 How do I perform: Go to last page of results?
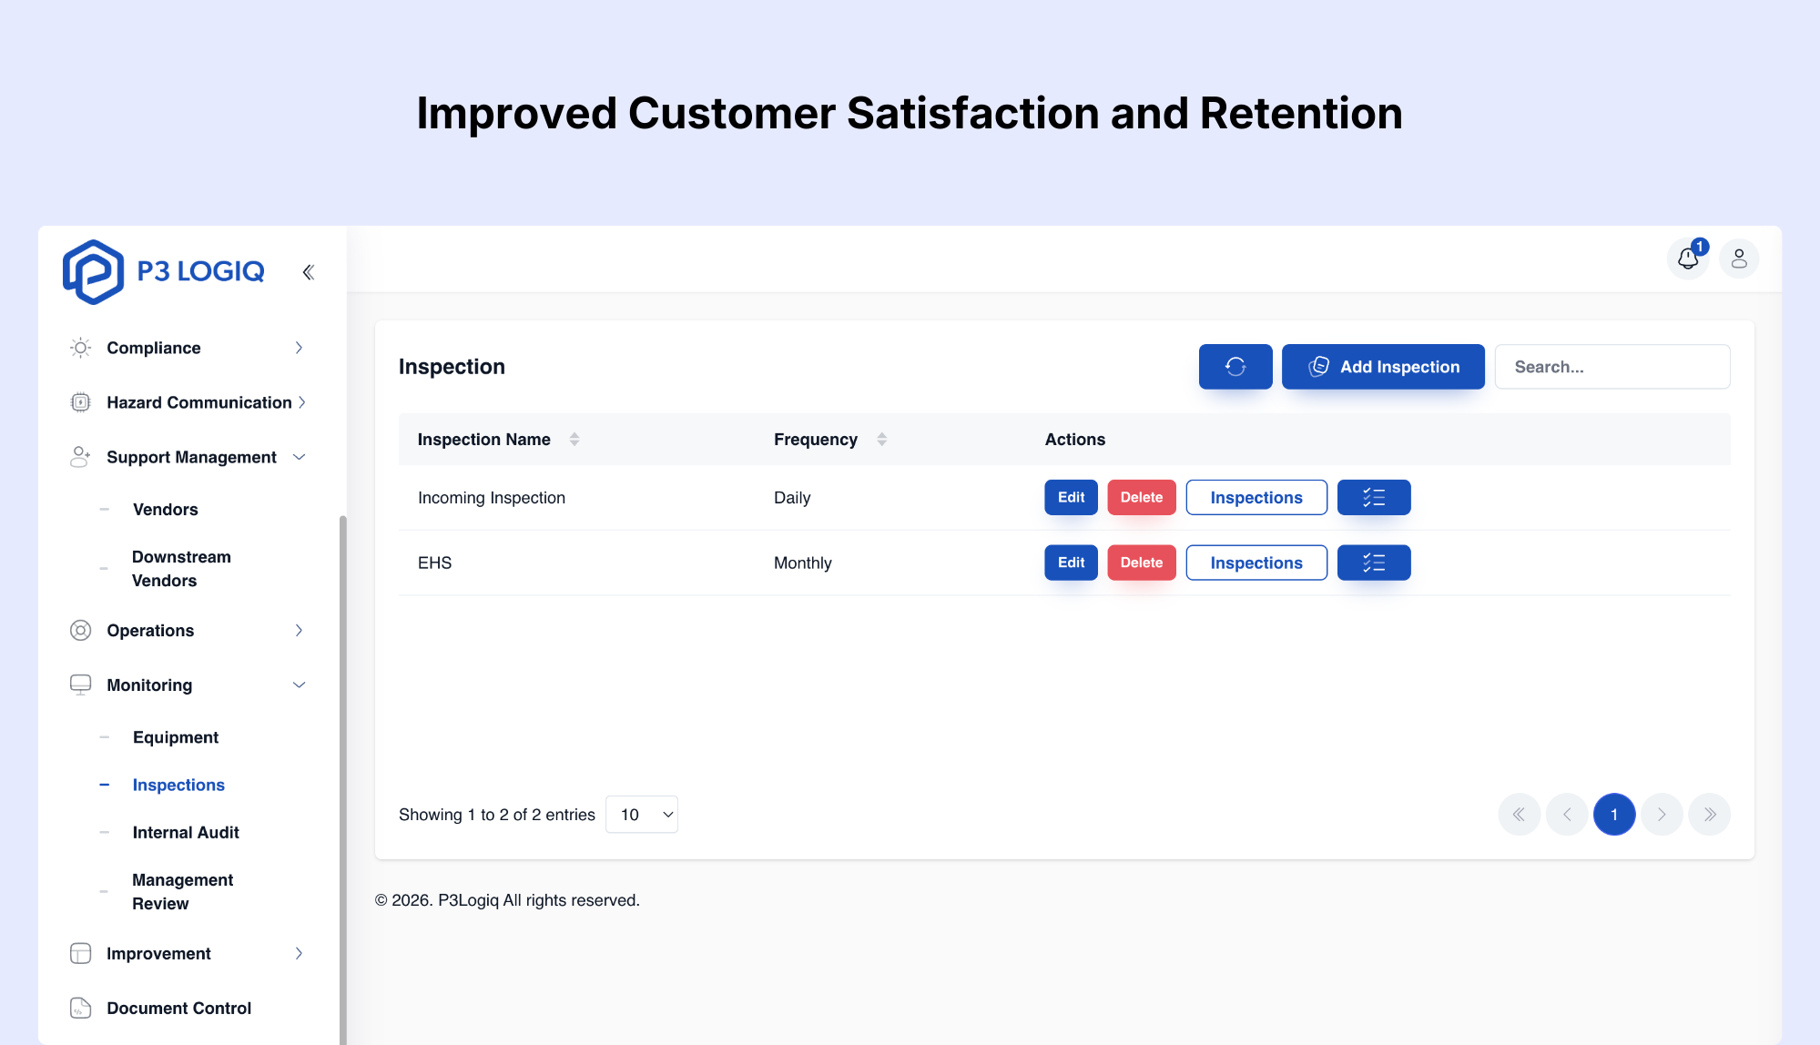click(1710, 815)
